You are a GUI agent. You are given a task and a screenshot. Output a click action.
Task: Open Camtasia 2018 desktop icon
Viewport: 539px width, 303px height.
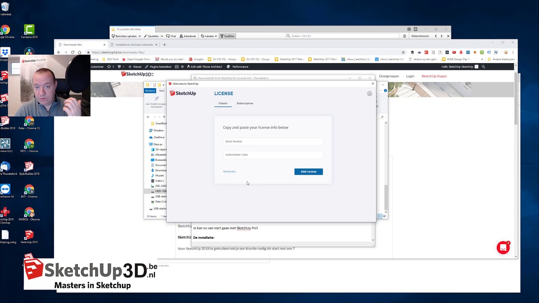(x=29, y=32)
